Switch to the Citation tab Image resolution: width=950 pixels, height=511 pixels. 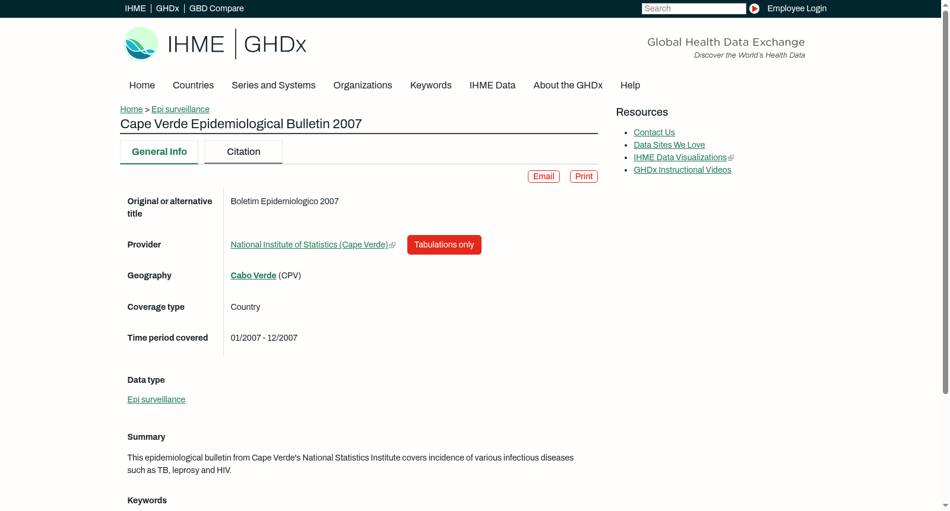pos(243,152)
